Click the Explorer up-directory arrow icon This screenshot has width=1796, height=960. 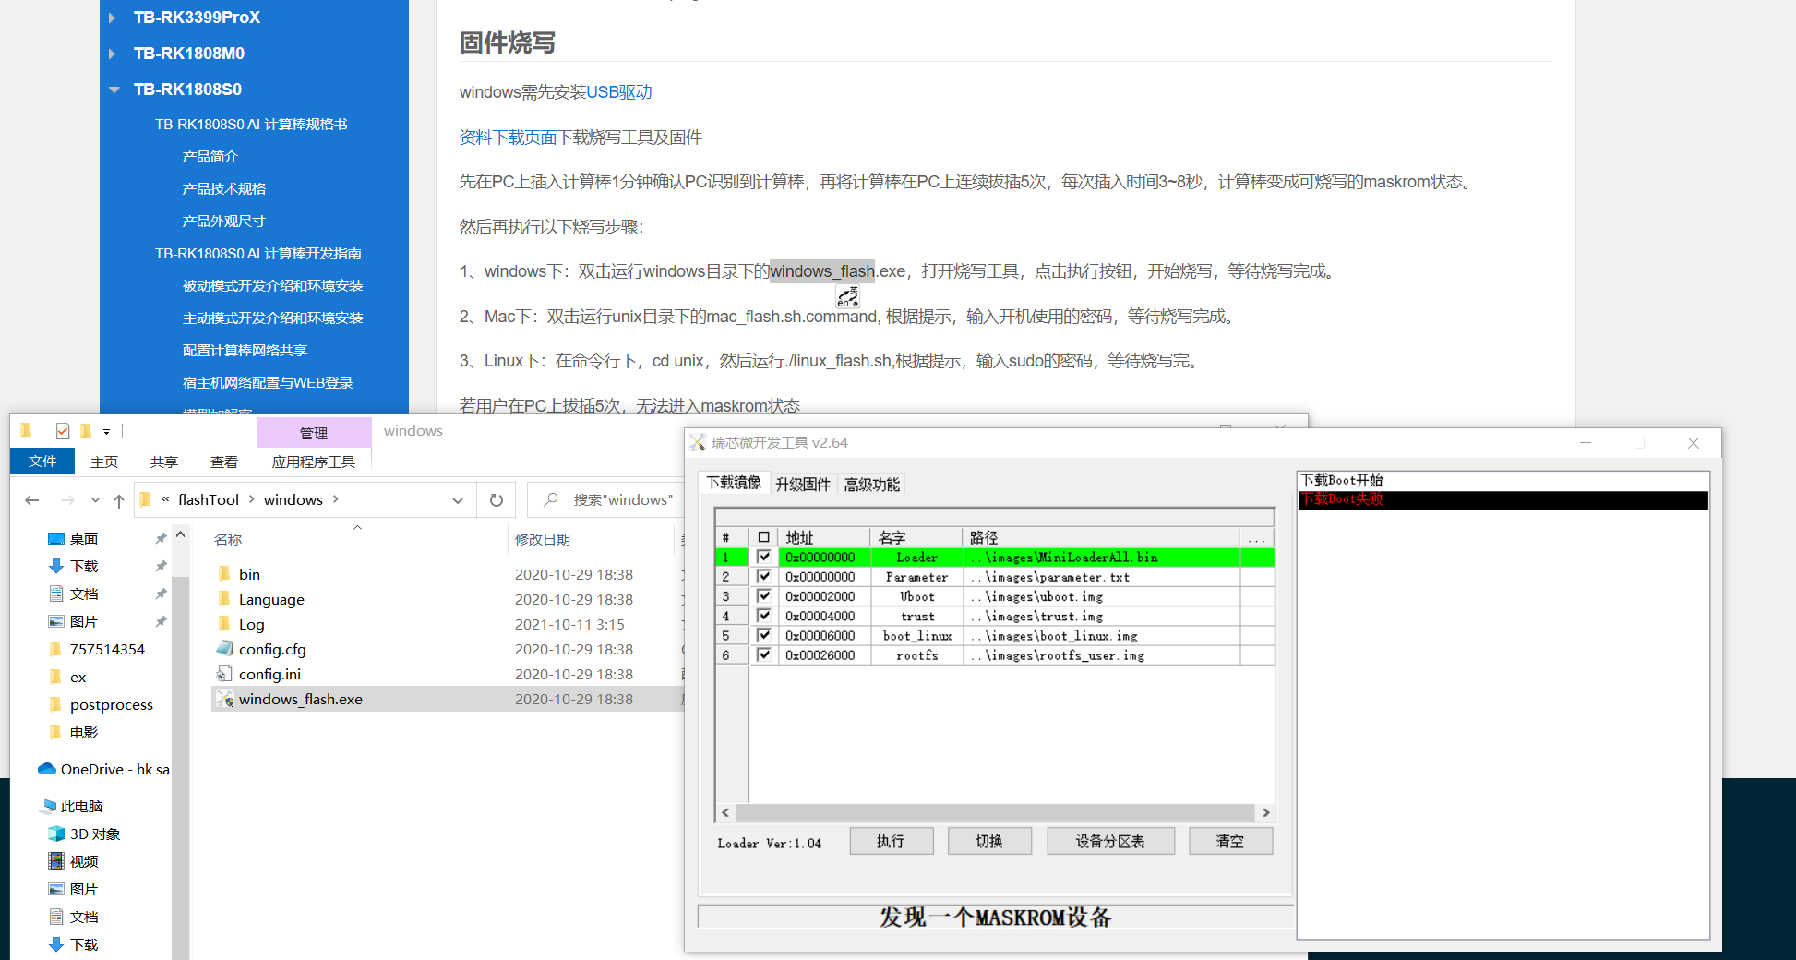(x=119, y=500)
